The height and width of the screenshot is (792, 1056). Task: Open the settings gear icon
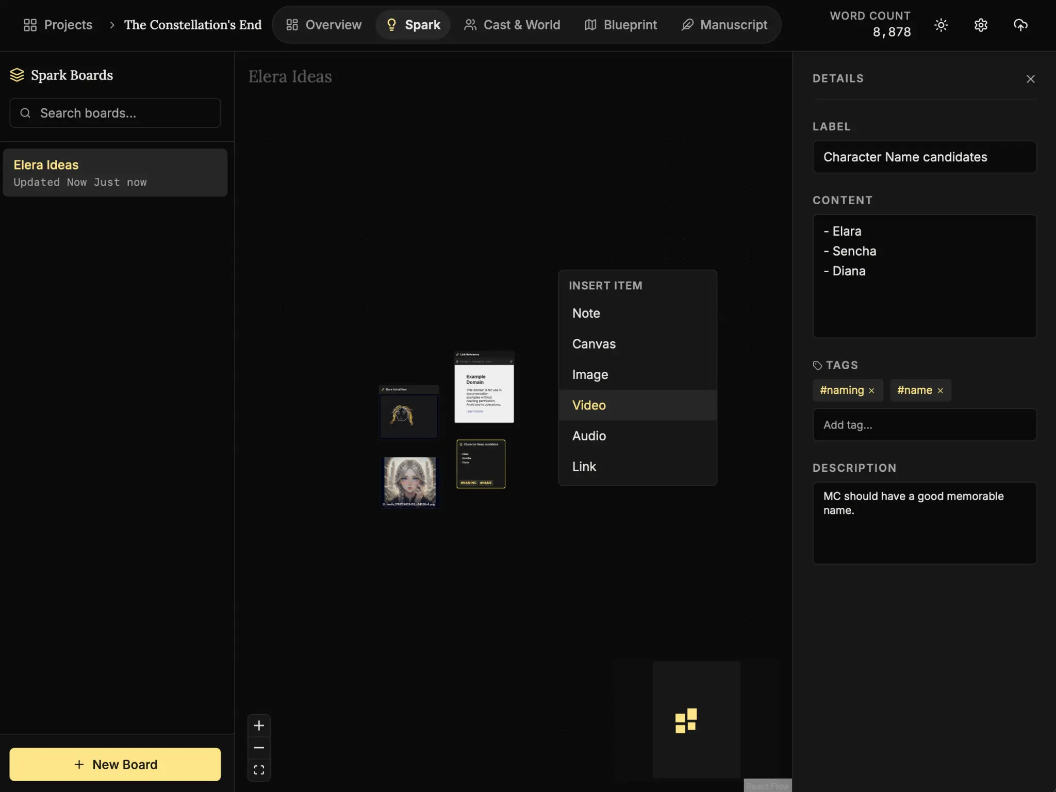pos(981,25)
